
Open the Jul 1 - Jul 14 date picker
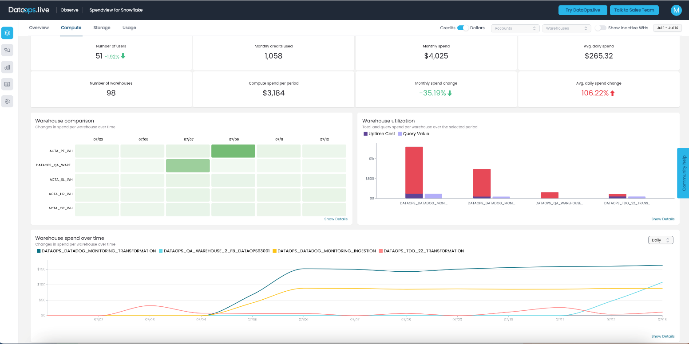(667, 28)
